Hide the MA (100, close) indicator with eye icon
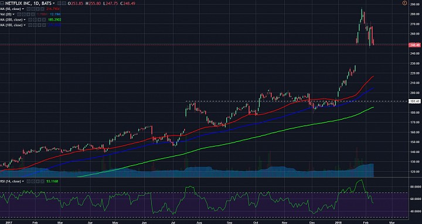This screenshot has height=224, width=422. [x=30, y=25]
